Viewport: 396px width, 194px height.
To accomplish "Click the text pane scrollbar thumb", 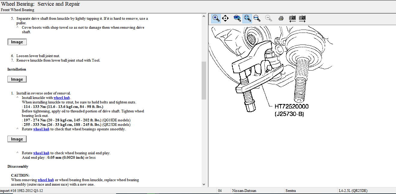I will [x=204, y=80].
